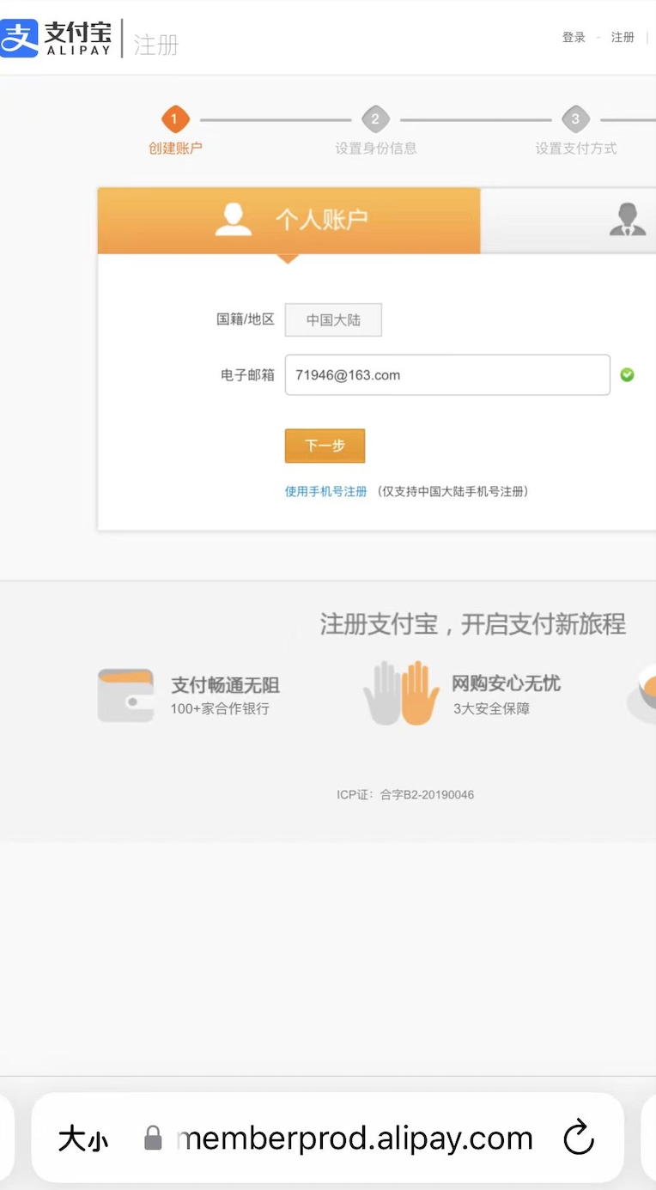656x1190 pixels.
Task: Click 使用手机号注册 link
Action: (x=326, y=492)
